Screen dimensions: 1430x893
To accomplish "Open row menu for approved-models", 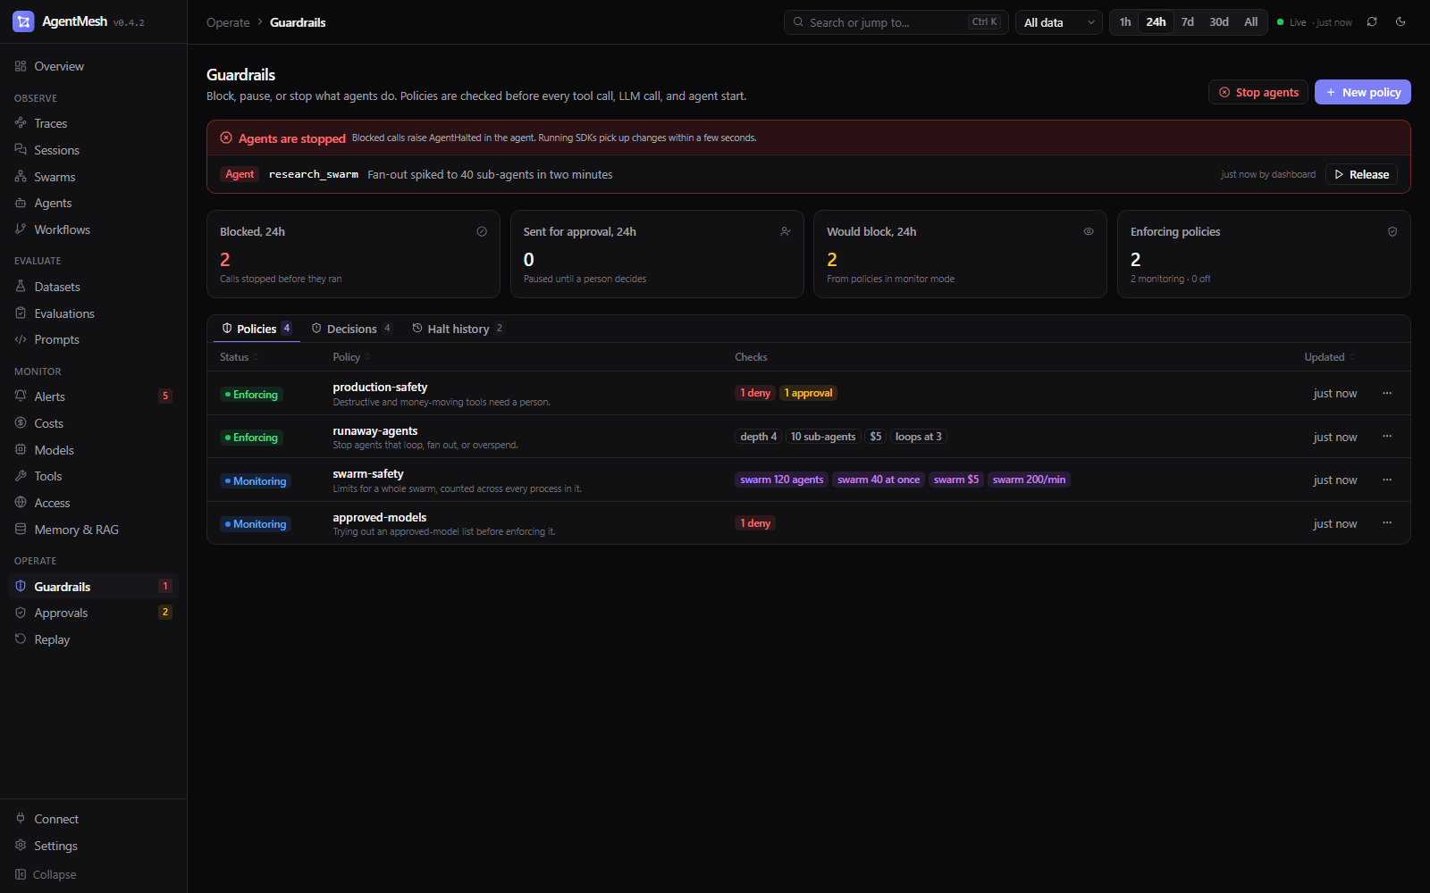I will 1387,523.
